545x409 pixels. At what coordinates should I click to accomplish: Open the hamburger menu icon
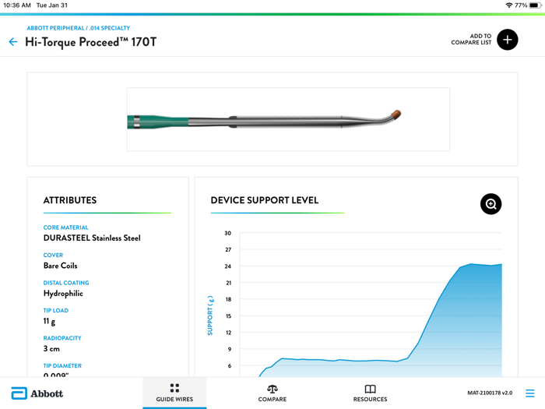pos(529,393)
